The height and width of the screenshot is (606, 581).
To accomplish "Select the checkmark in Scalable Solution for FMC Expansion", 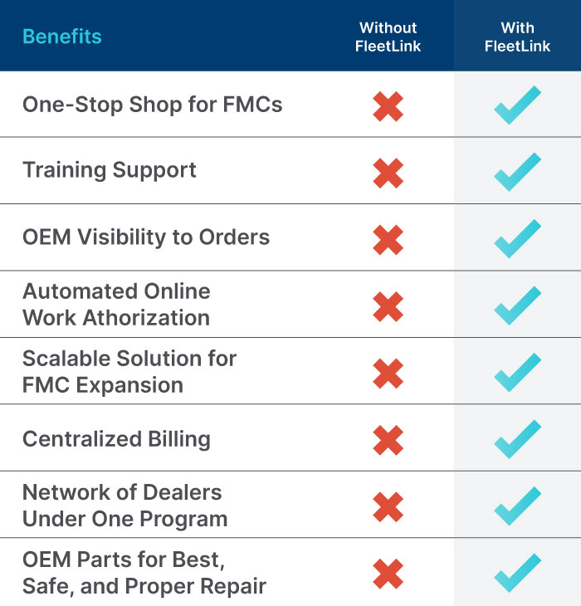I will pos(517,373).
